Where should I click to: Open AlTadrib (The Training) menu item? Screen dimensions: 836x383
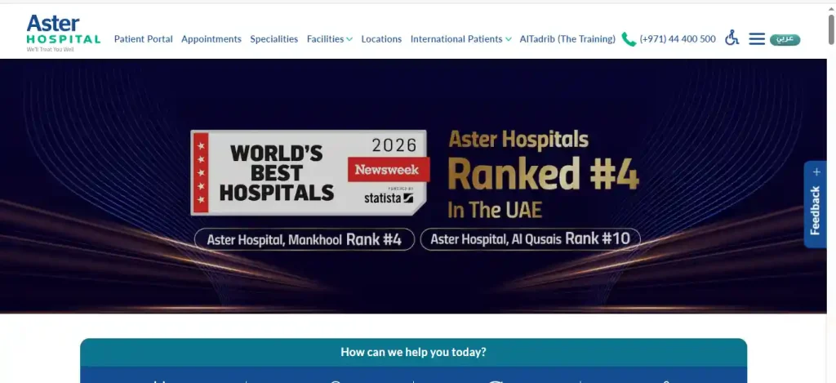[567, 39]
